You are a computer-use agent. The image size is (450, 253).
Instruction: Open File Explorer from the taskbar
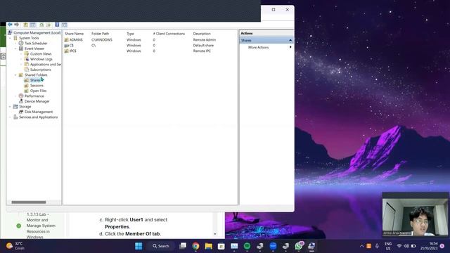point(209,246)
